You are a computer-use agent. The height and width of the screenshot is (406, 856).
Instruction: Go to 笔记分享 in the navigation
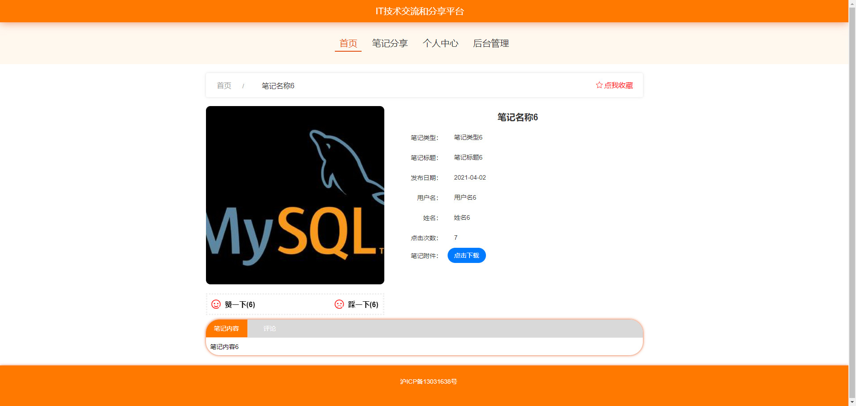coord(390,43)
